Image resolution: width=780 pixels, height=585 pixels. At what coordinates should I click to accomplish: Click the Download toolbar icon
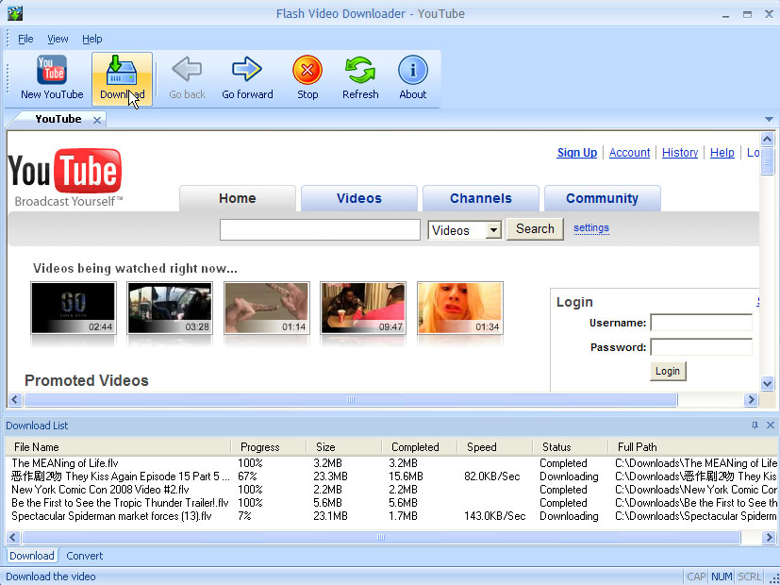(122, 70)
